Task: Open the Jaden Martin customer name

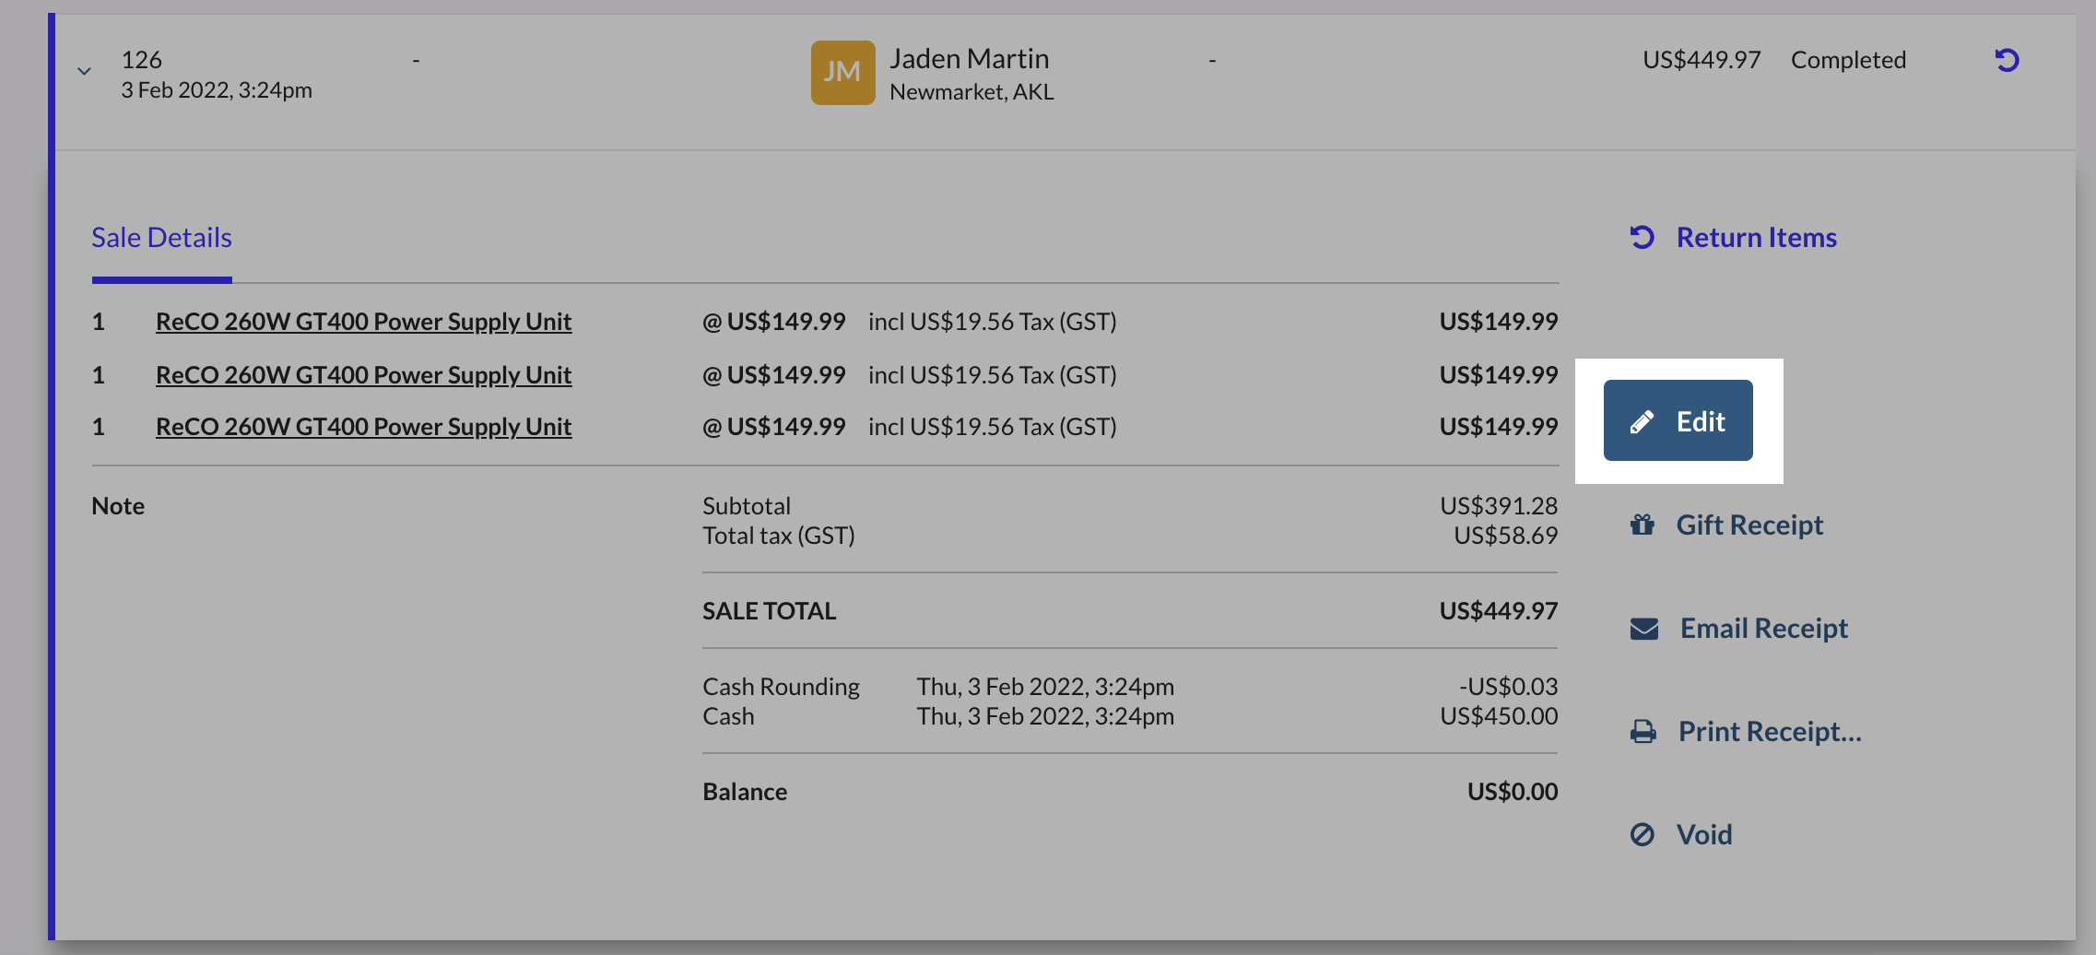Action: 969,59
